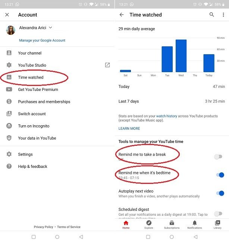
Task: Open Your data in YouTube entry
Action: [x=57, y=138]
